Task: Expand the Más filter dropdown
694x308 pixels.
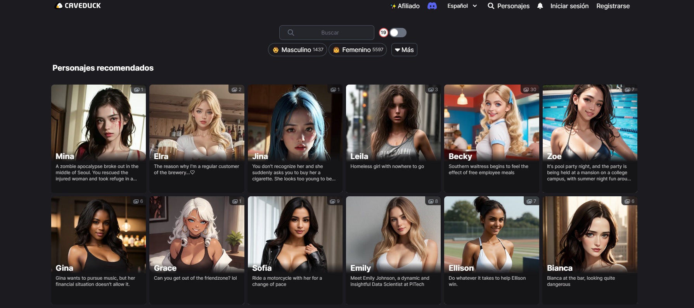Action: 404,50
